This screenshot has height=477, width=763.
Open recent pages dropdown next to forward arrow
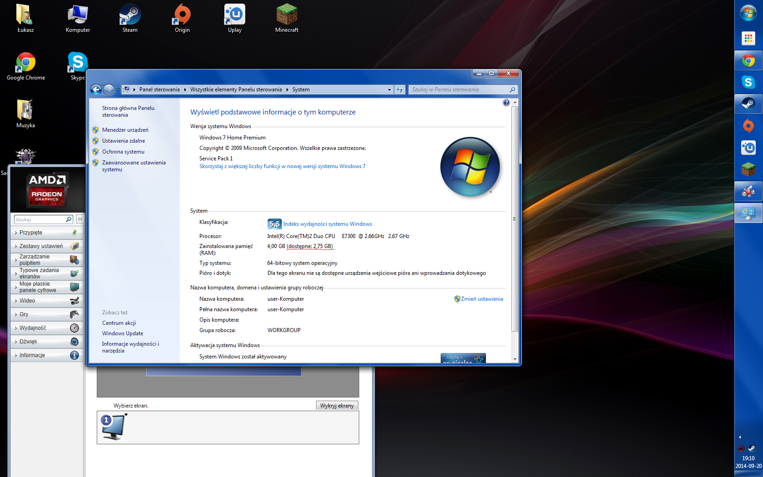(118, 90)
